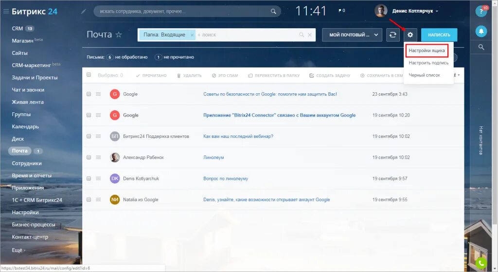Open Denis Kotlyarchuk user avatar

point(381,11)
